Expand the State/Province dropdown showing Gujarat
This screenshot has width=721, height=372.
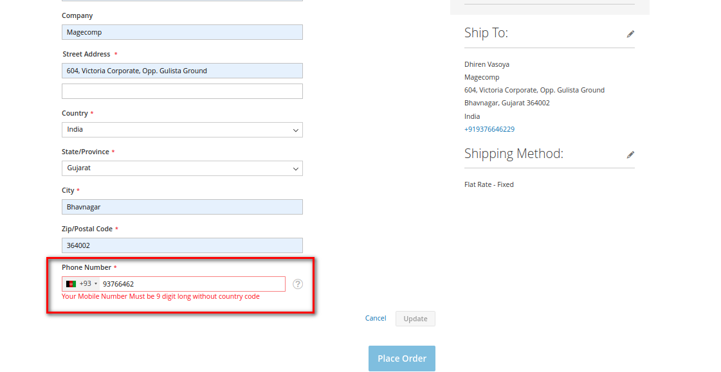[x=182, y=168]
